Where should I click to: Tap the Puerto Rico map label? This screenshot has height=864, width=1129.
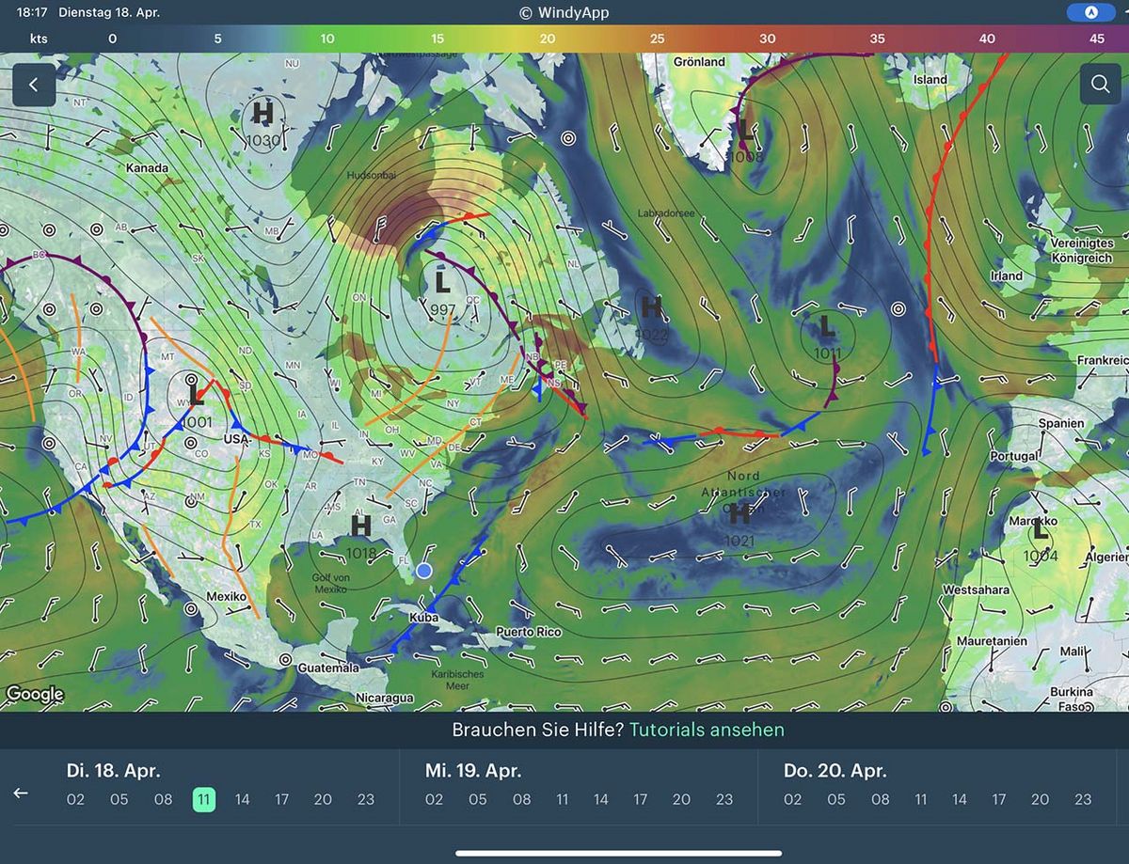click(x=529, y=632)
